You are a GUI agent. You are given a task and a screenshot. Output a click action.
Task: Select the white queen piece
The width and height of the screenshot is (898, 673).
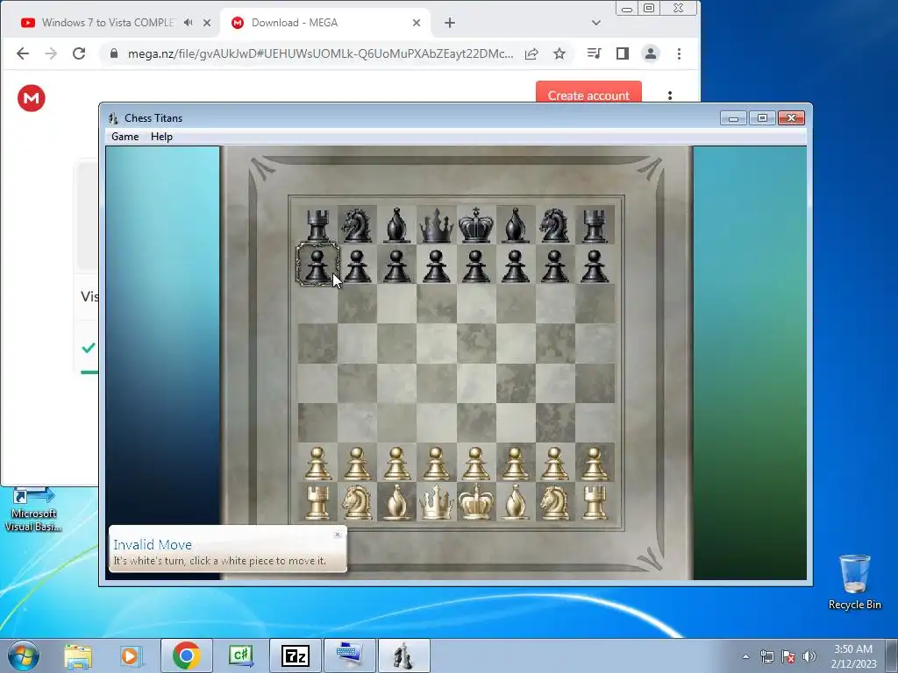437,502
